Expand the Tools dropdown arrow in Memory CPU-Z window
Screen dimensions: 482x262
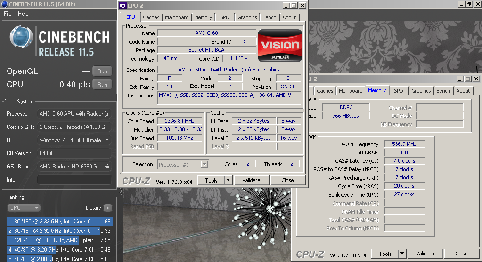coord(402,254)
